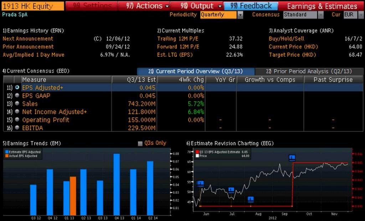Screen dimensions: 365x221
Task: Click the blue event marker in June
Action: (x=200, y=184)
